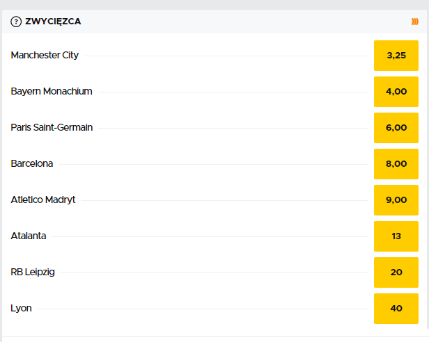Image resolution: width=429 pixels, height=342 pixels.
Task: Pick Atalanta odds 13
Action: [x=396, y=236]
